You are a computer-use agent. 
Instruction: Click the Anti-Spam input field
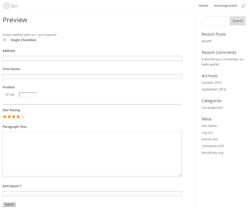[92, 194]
